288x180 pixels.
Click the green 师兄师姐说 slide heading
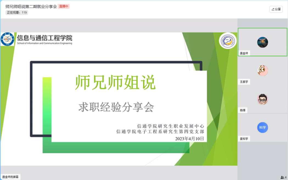115,83
